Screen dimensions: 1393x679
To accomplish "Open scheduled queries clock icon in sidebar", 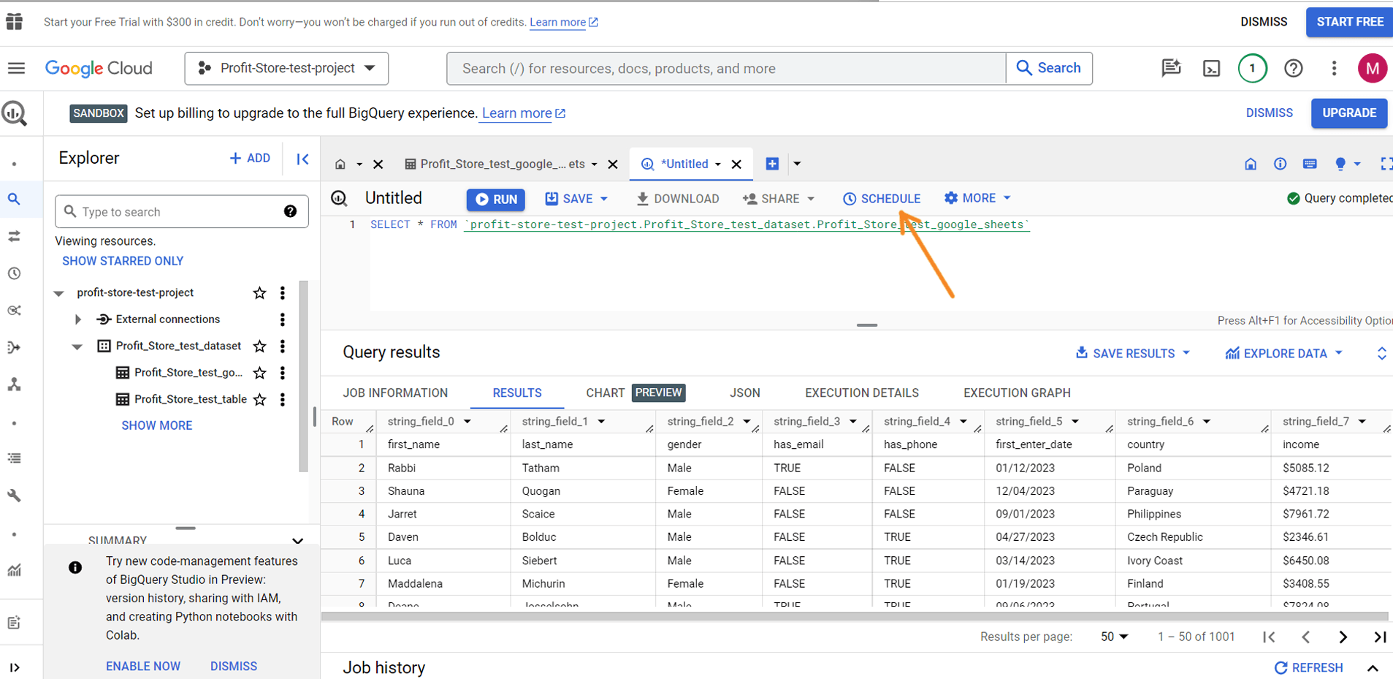I will pos(14,273).
